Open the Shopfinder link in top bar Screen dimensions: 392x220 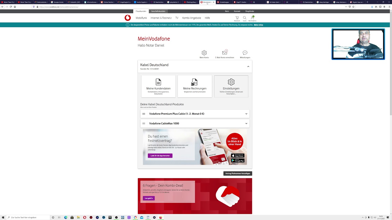click(x=250, y=11)
